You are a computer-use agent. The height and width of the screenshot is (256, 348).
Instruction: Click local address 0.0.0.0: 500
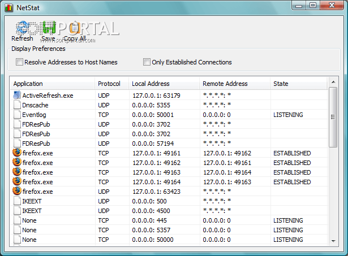pyautogui.click(x=149, y=201)
